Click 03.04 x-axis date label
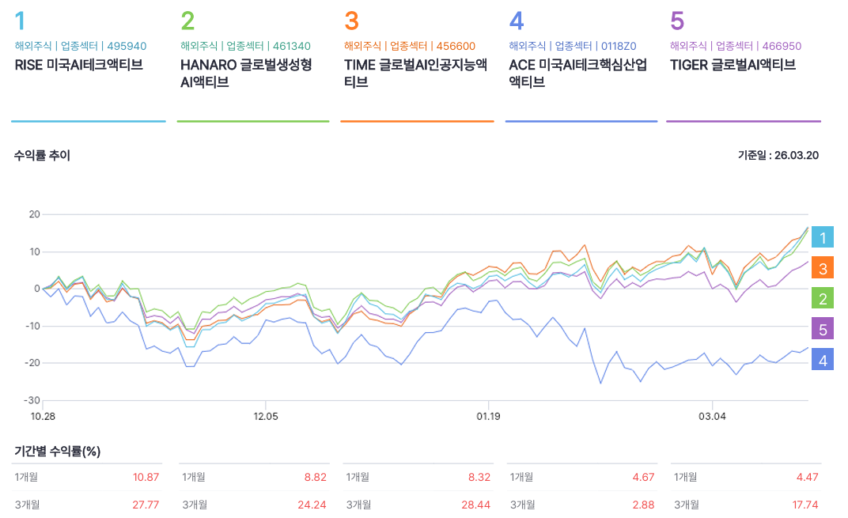This screenshot has width=848, height=518. pos(712,416)
